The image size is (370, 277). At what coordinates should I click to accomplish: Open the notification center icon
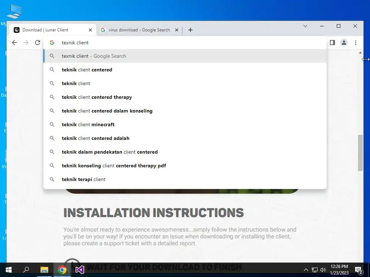point(359,270)
